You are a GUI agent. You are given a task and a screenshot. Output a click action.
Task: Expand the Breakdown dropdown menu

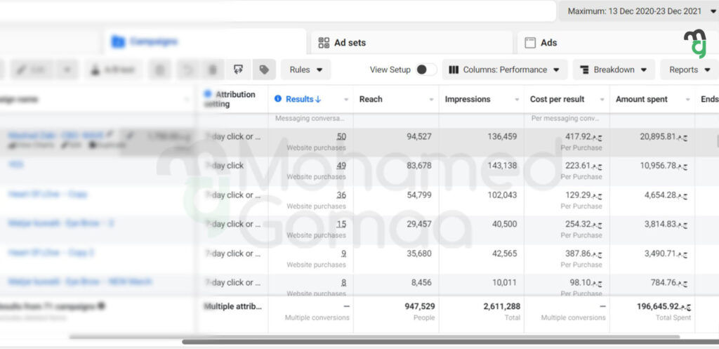click(613, 70)
